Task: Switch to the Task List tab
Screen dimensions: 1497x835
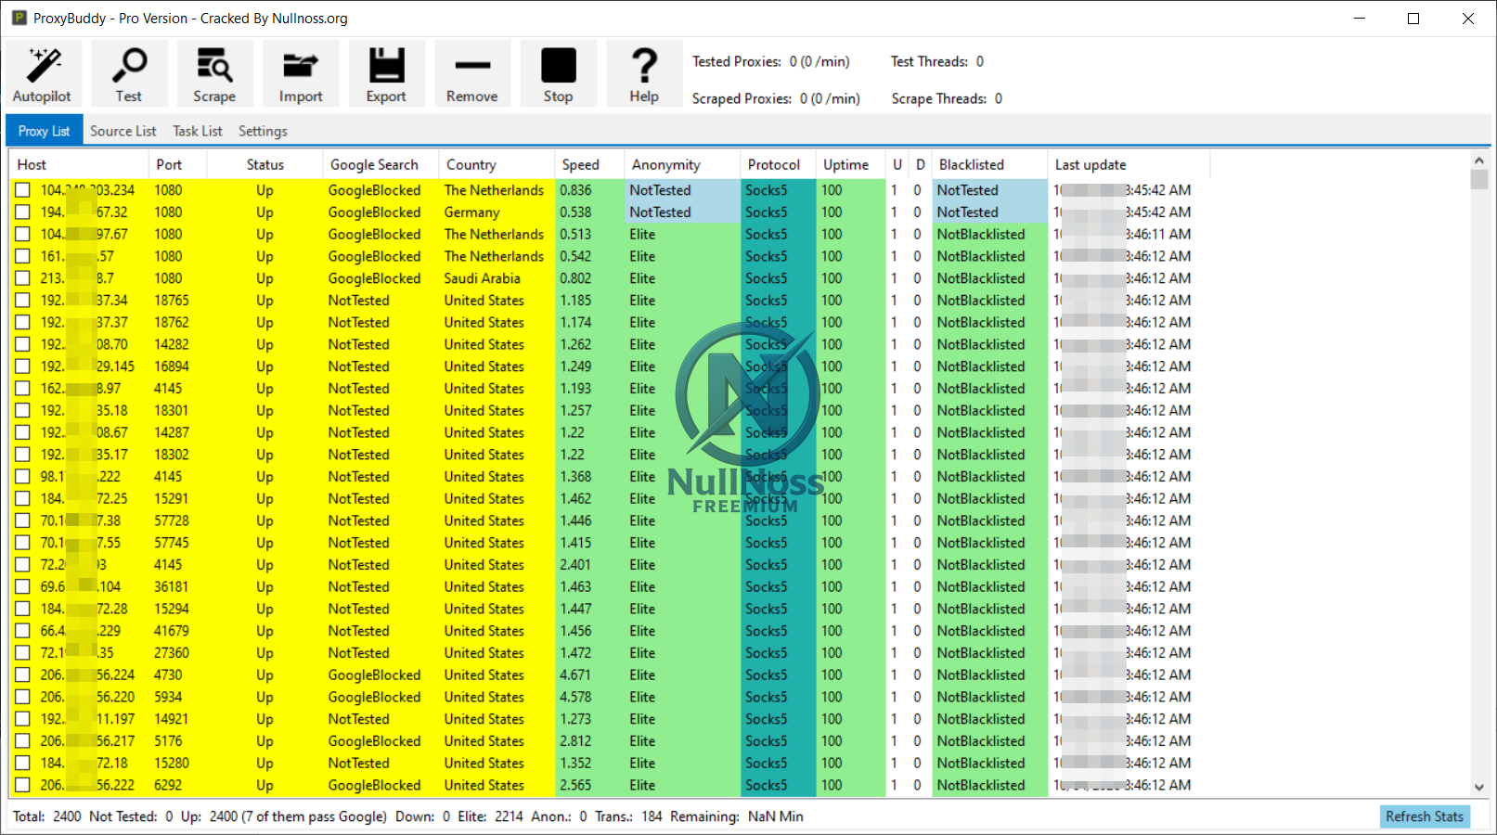Action: pyautogui.click(x=197, y=132)
